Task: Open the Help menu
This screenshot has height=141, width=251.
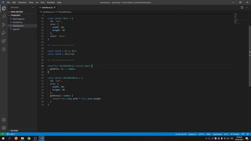Action: (x=59, y=2)
